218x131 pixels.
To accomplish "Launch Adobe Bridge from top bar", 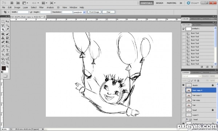I will 12,3.
